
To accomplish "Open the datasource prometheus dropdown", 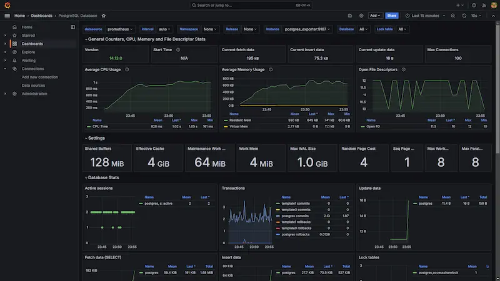I will click(120, 29).
